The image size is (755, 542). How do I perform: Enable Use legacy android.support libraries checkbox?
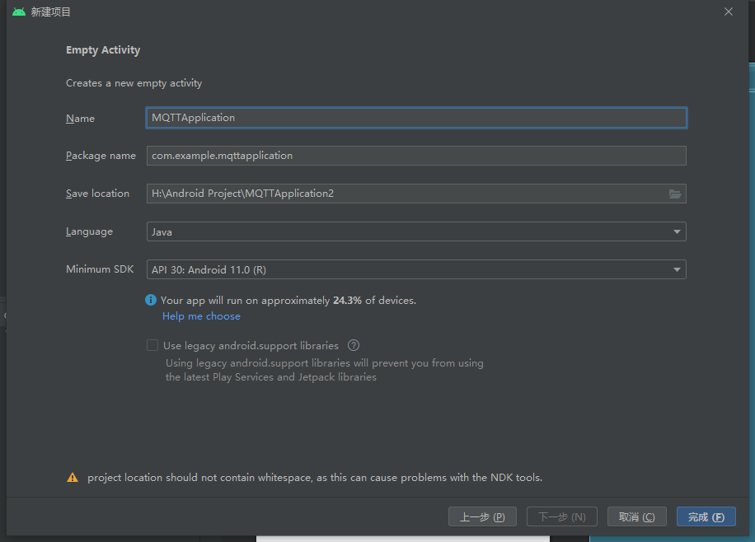(x=152, y=346)
